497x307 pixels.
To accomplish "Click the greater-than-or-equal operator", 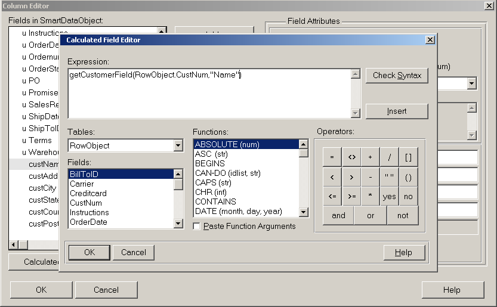I will [x=351, y=197].
